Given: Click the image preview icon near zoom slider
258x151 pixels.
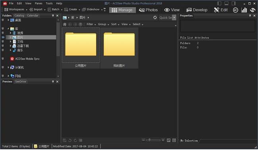Looking at the screenshot, I should point(169,140).
